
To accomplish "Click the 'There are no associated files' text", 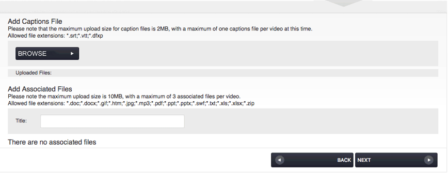I will [x=52, y=142].
